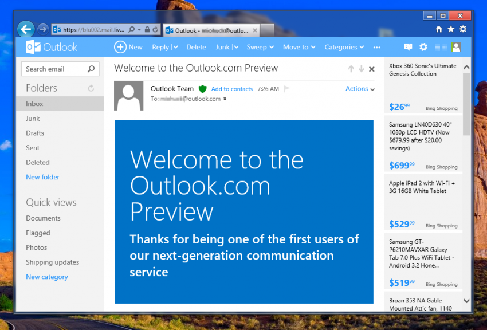Click the profile picture icon in header

[x=456, y=47]
